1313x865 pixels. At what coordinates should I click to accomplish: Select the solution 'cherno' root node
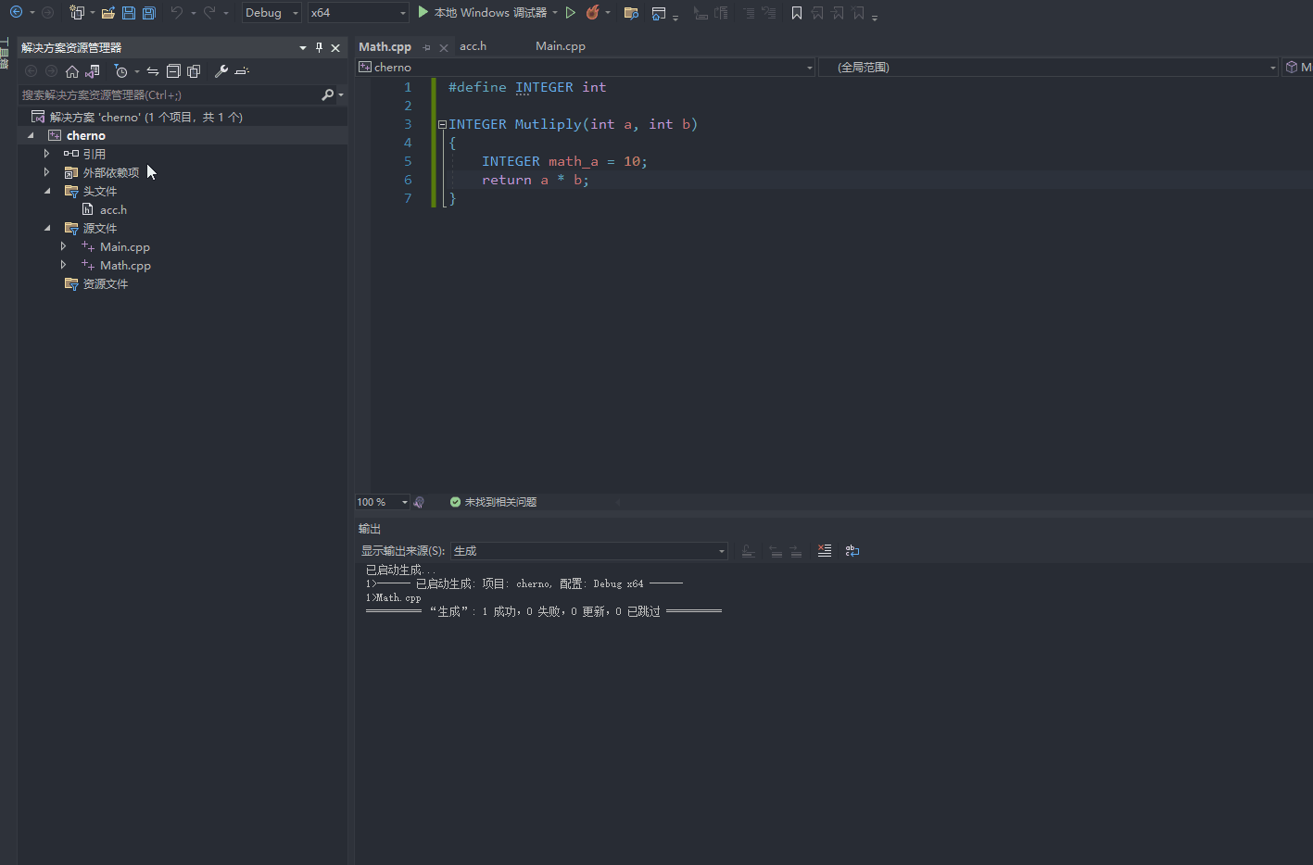tap(137, 117)
